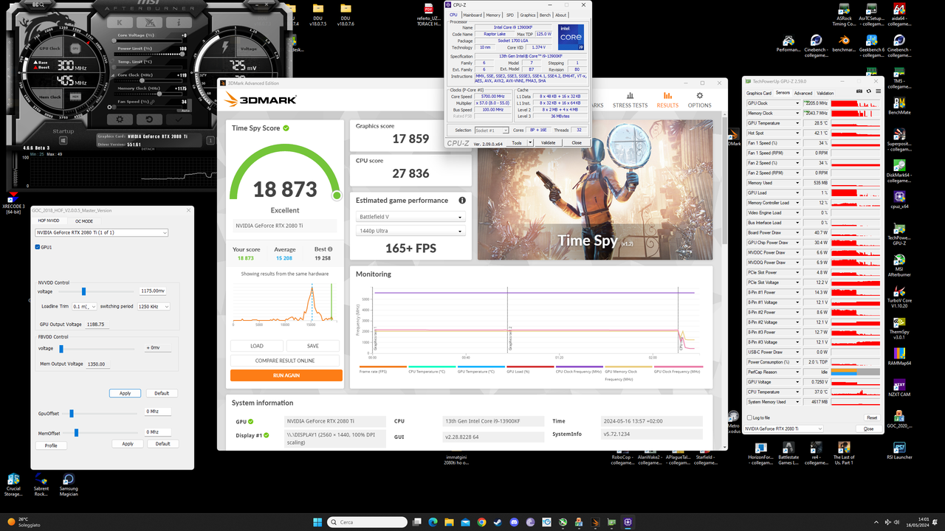Open Discord from the taskbar

click(514, 522)
